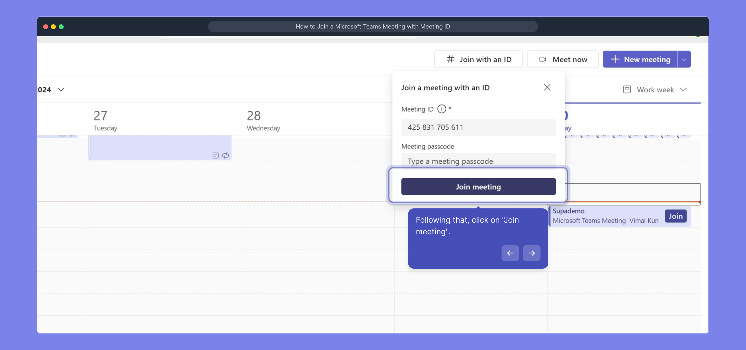Click the Meeting passcode input field

(x=478, y=161)
